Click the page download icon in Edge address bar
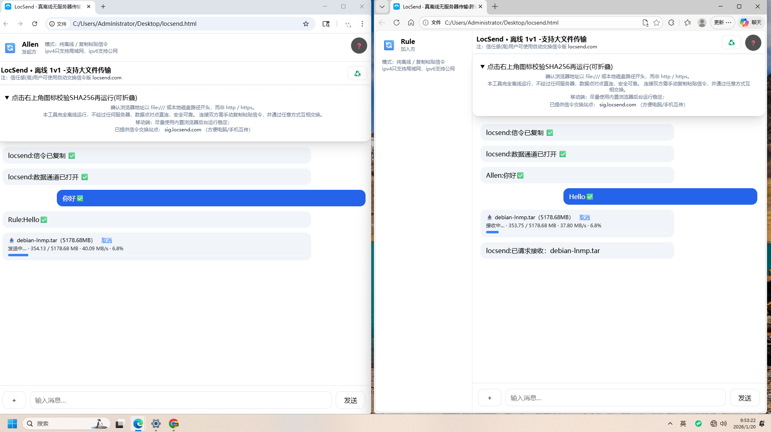This screenshot has height=432, width=771. coord(645,23)
